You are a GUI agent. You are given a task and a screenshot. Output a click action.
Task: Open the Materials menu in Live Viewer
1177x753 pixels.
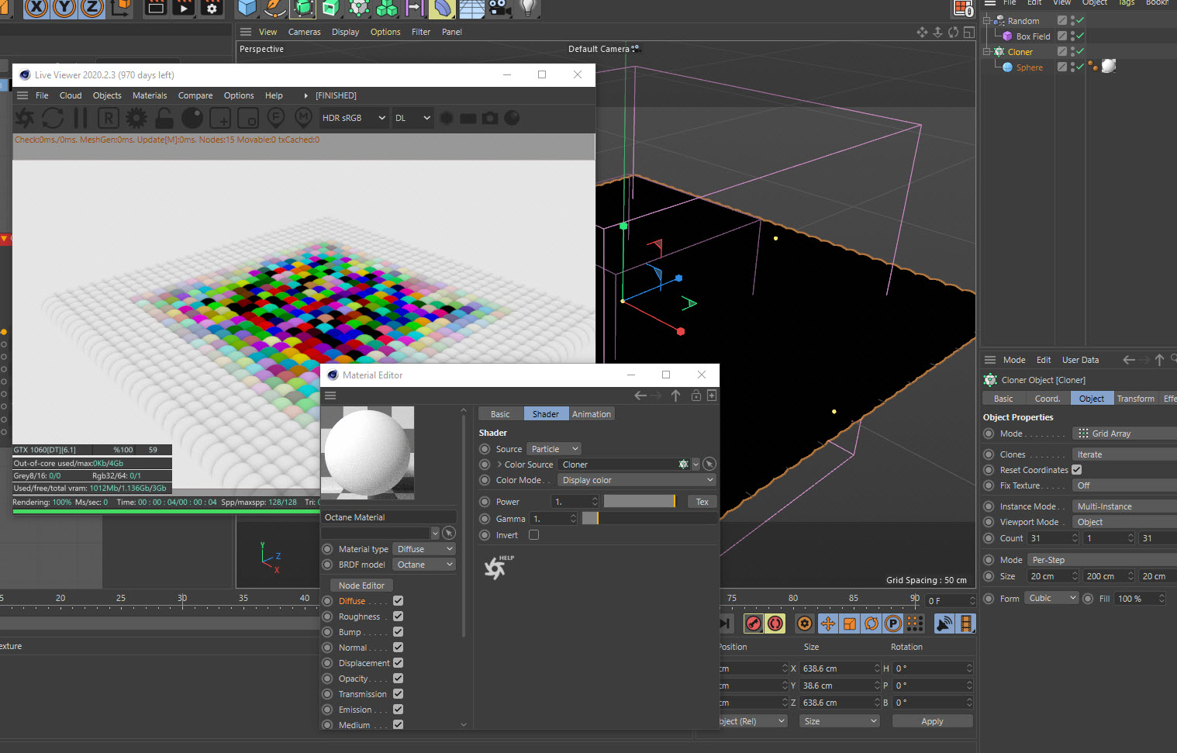click(x=150, y=95)
